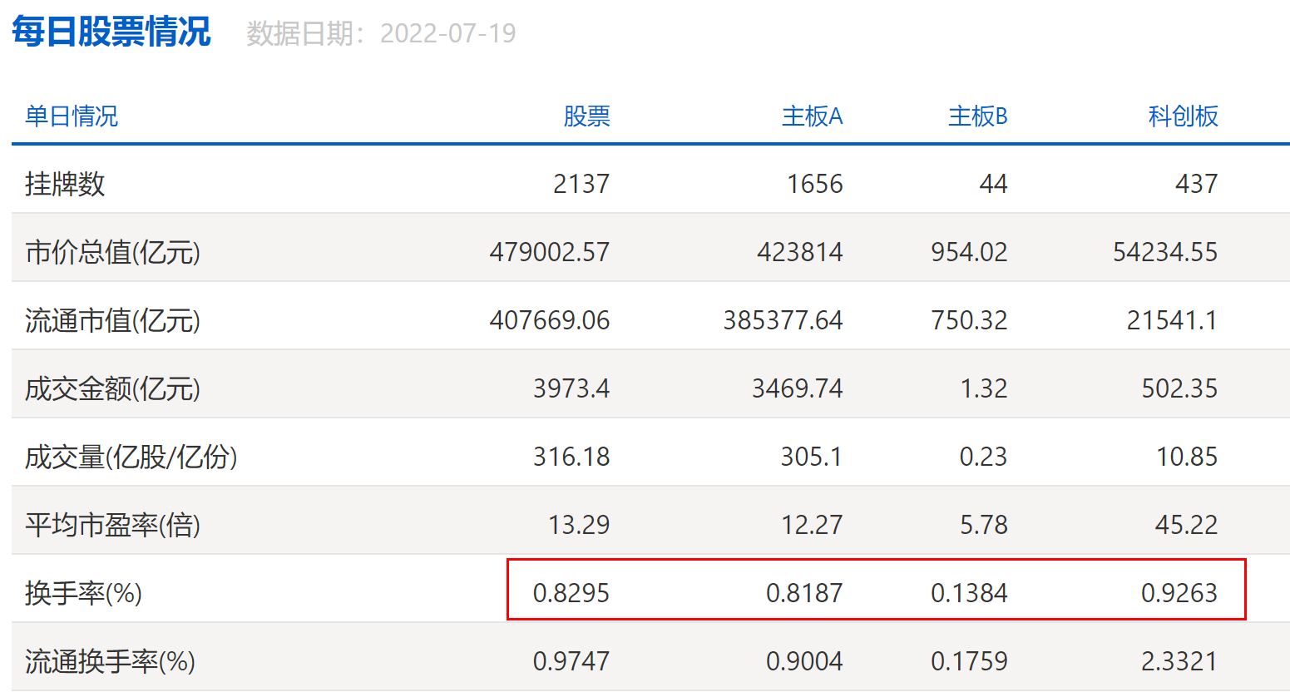Click P/E ratio 13.29

coord(579,525)
